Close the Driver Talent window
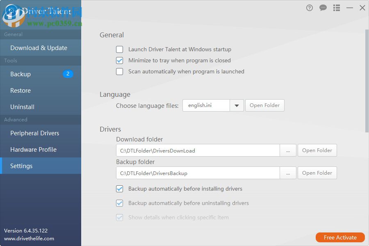Image resolution: width=369 pixels, height=246 pixels. [x=362, y=8]
